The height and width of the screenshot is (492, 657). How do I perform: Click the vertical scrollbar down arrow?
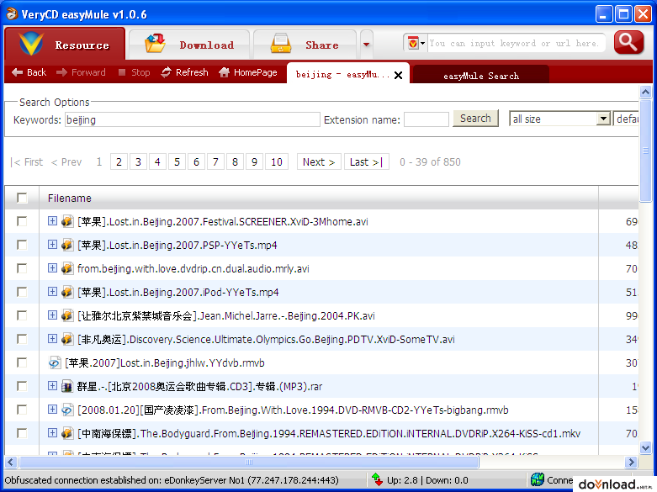[645, 447]
